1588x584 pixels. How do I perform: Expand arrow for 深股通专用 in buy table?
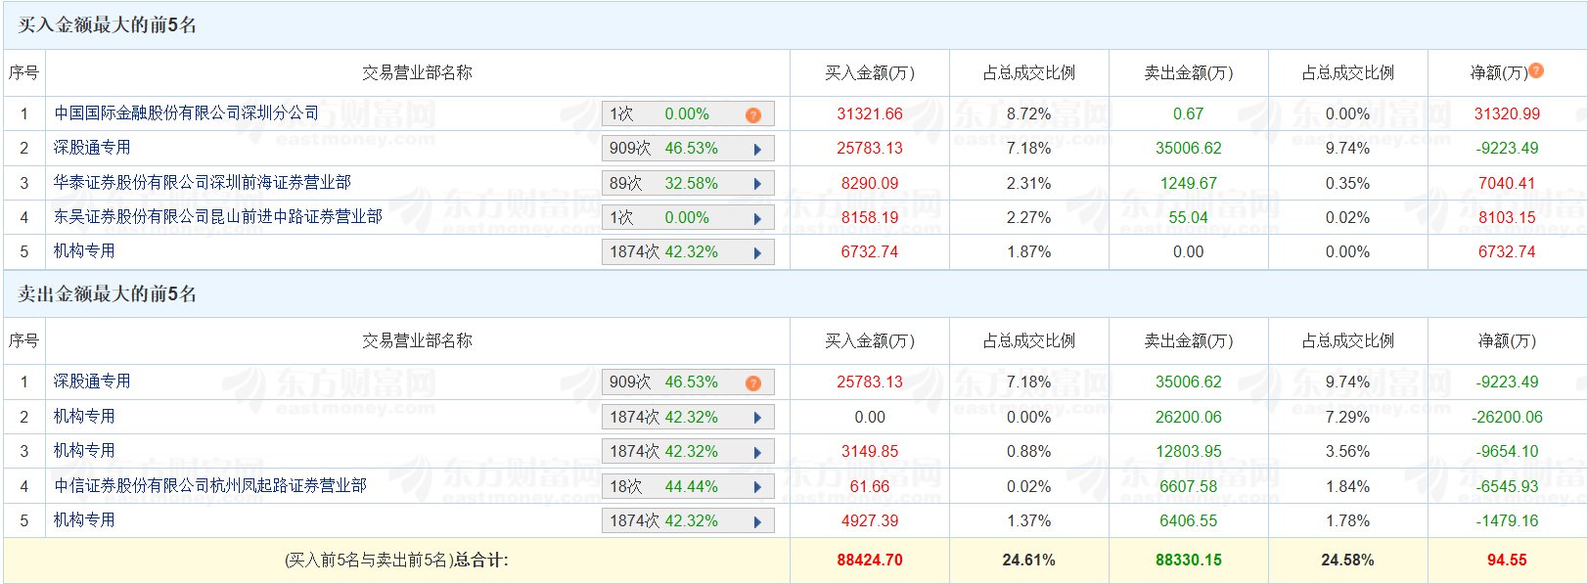(757, 150)
